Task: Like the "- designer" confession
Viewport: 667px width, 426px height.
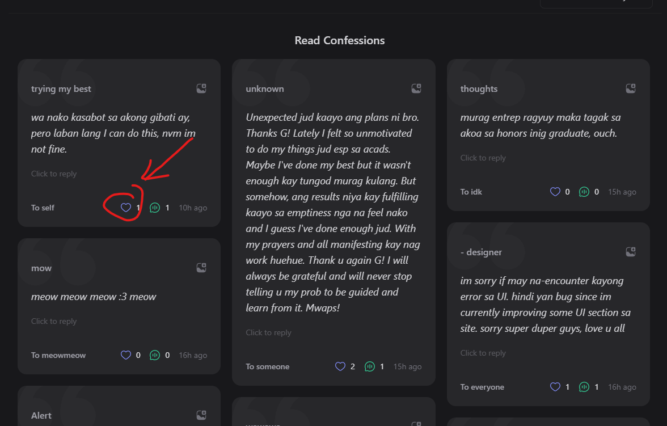Action: point(555,387)
